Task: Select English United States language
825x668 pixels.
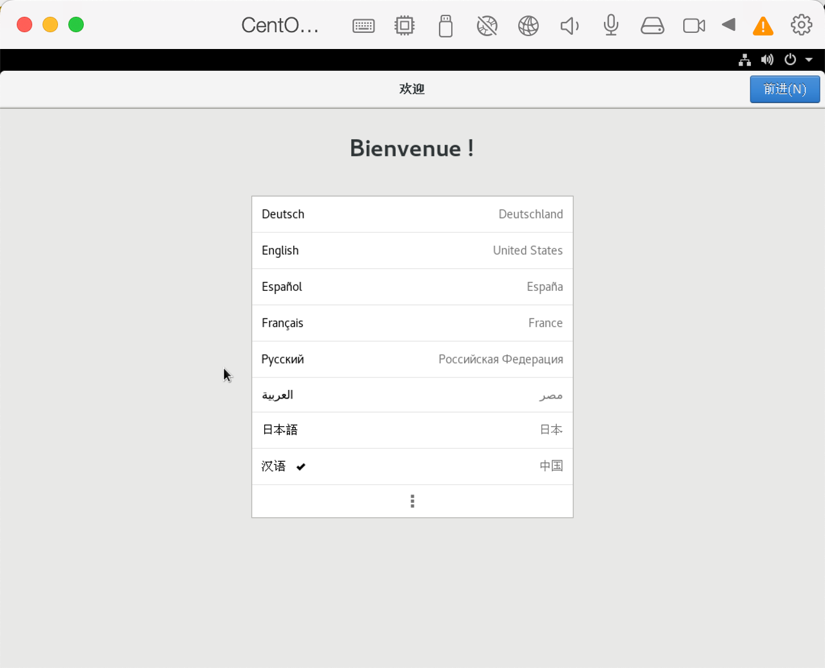Action: tap(412, 250)
